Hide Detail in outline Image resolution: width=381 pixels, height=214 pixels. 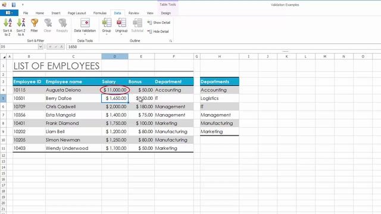(x=158, y=32)
